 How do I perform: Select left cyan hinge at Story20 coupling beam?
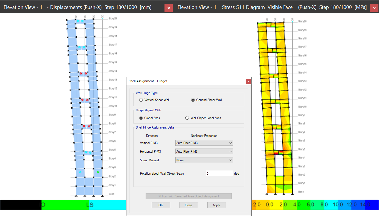(x=78, y=21)
